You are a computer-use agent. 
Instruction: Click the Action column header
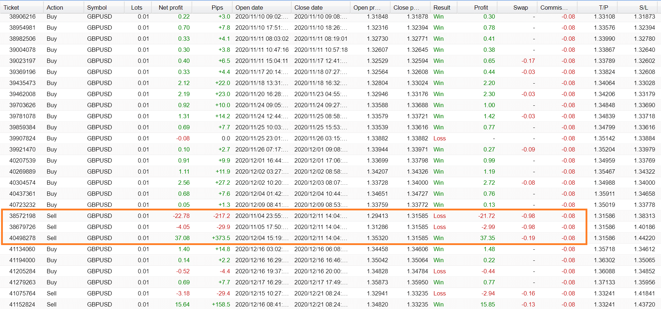55,8
